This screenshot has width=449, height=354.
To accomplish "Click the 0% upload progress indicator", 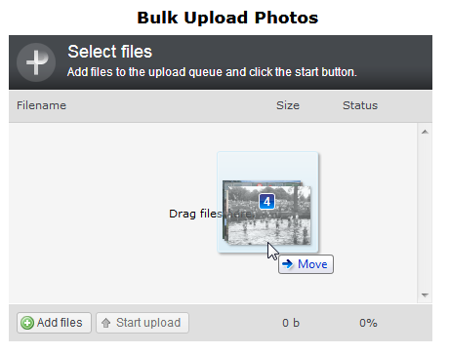I will 368,323.
